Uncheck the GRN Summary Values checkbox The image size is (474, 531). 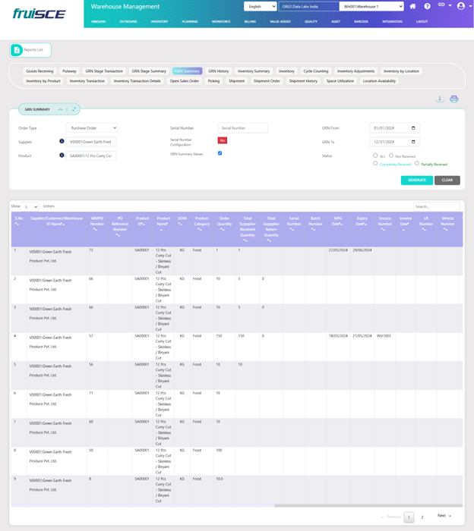[x=220, y=153]
